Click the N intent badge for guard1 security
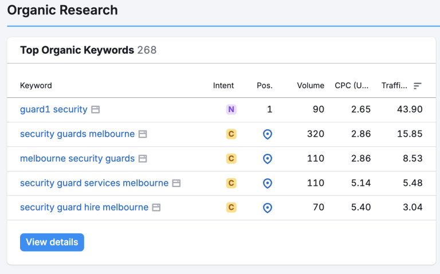440x274 pixels. 231,109
